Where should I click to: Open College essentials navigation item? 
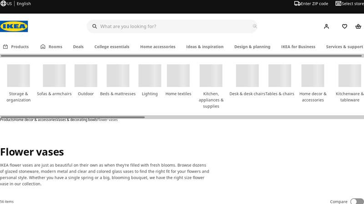pos(112,47)
